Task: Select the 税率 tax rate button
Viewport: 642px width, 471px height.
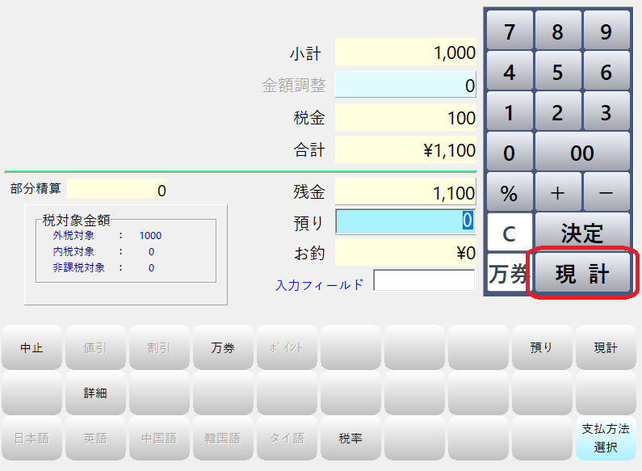Action: tap(350, 439)
